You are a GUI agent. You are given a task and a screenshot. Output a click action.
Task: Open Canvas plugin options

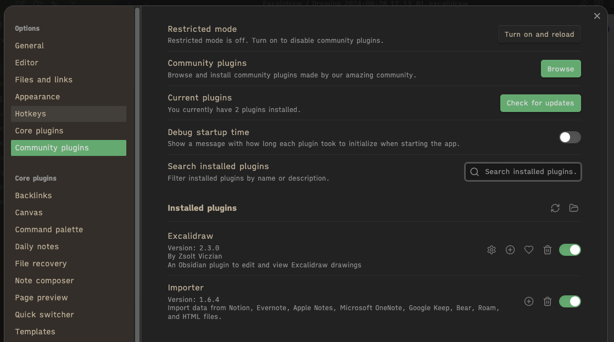(69, 212)
